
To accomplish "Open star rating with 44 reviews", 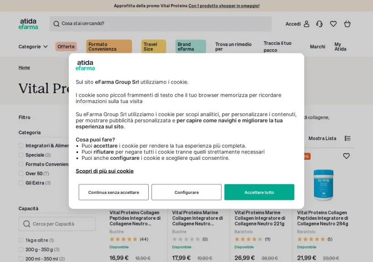I will coord(123,239).
